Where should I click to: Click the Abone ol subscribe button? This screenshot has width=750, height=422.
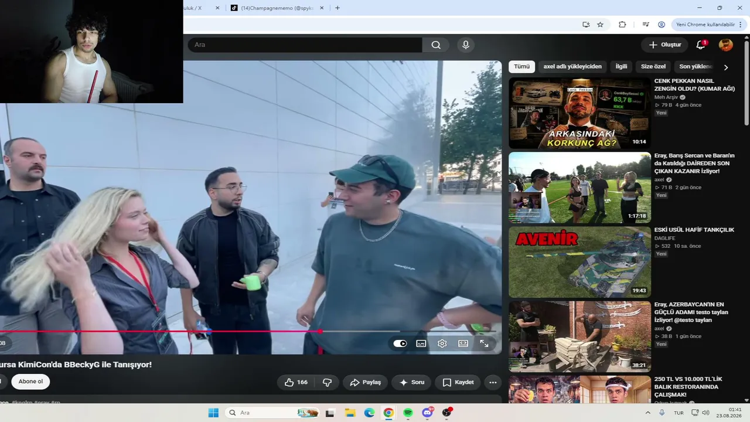pyautogui.click(x=30, y=382)
